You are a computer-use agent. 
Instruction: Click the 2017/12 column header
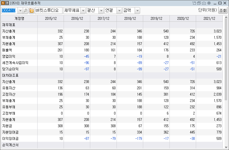pos(103,19)
